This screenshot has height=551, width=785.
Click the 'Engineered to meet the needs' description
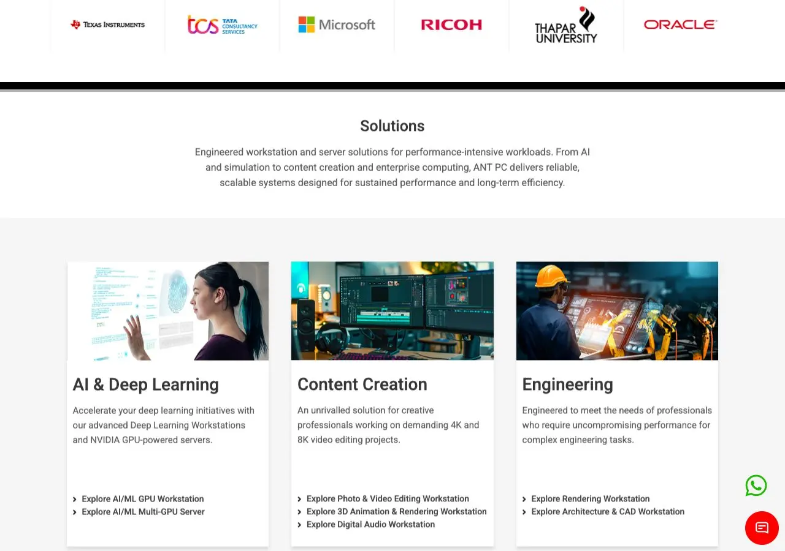click(x=617, y=425)
